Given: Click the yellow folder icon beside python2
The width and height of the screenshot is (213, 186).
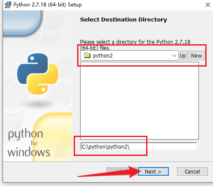Looking at the screenshot, I should click(87, 55).
